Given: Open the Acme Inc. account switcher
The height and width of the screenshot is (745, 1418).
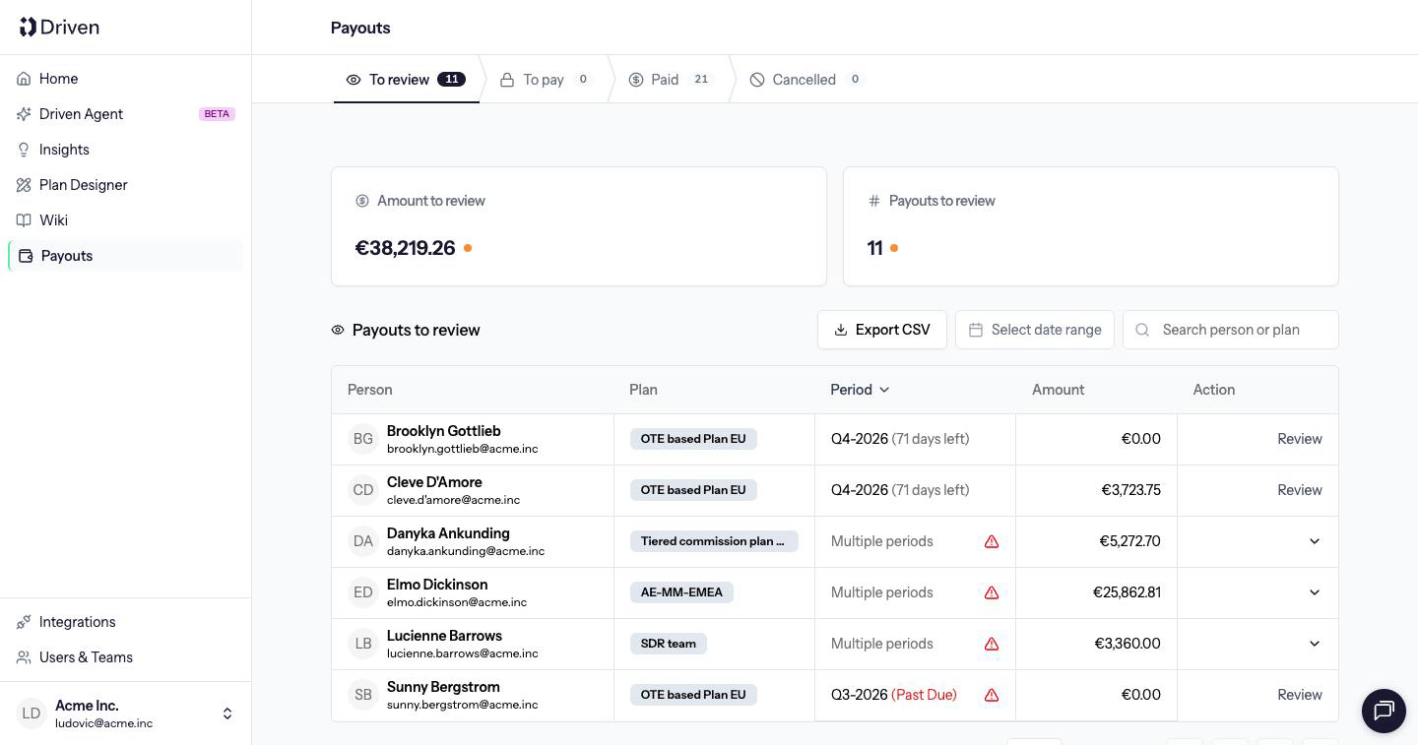Looking at the screenshot, I should 125,714.
